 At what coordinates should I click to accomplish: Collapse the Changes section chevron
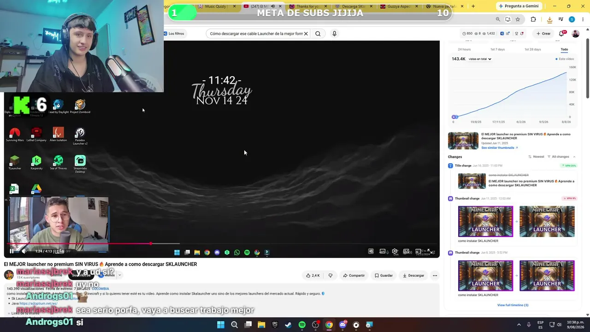[574, 157]
